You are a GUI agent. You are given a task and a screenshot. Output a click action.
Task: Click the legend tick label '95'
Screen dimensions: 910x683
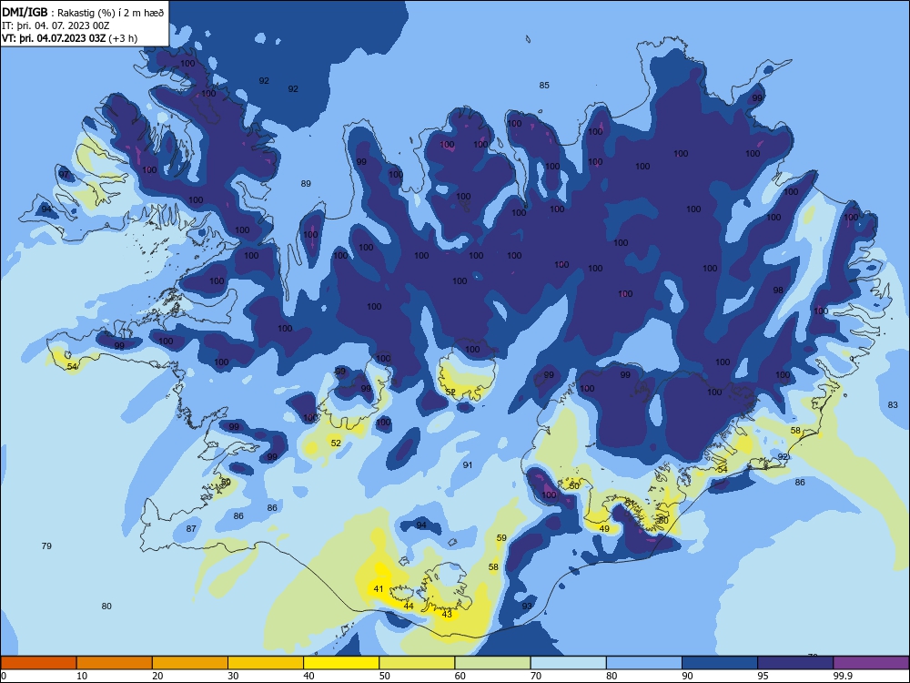tap(763, 676)
